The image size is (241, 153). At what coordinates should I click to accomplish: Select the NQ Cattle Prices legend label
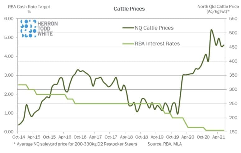point(154,28)
